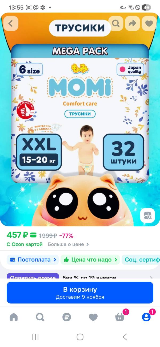
Task: Open the 'Цена что надо' chip
Action: [x=90, y=260]
